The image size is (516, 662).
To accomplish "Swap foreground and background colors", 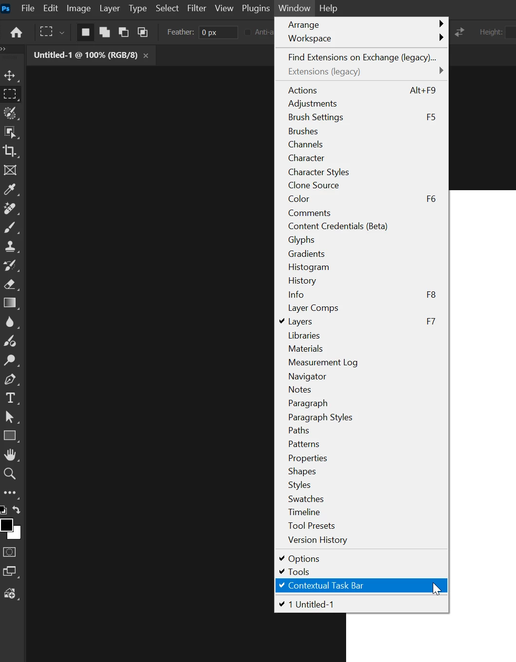I will [x=17, y=510].
